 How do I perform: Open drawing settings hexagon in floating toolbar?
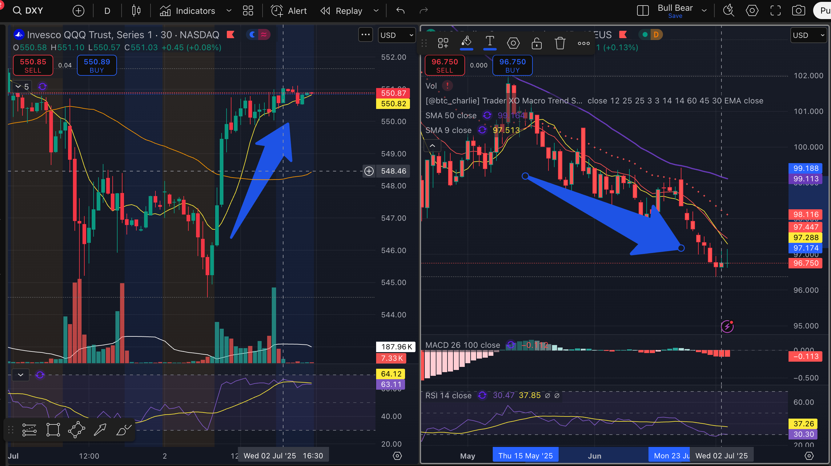tap(513, 43)
